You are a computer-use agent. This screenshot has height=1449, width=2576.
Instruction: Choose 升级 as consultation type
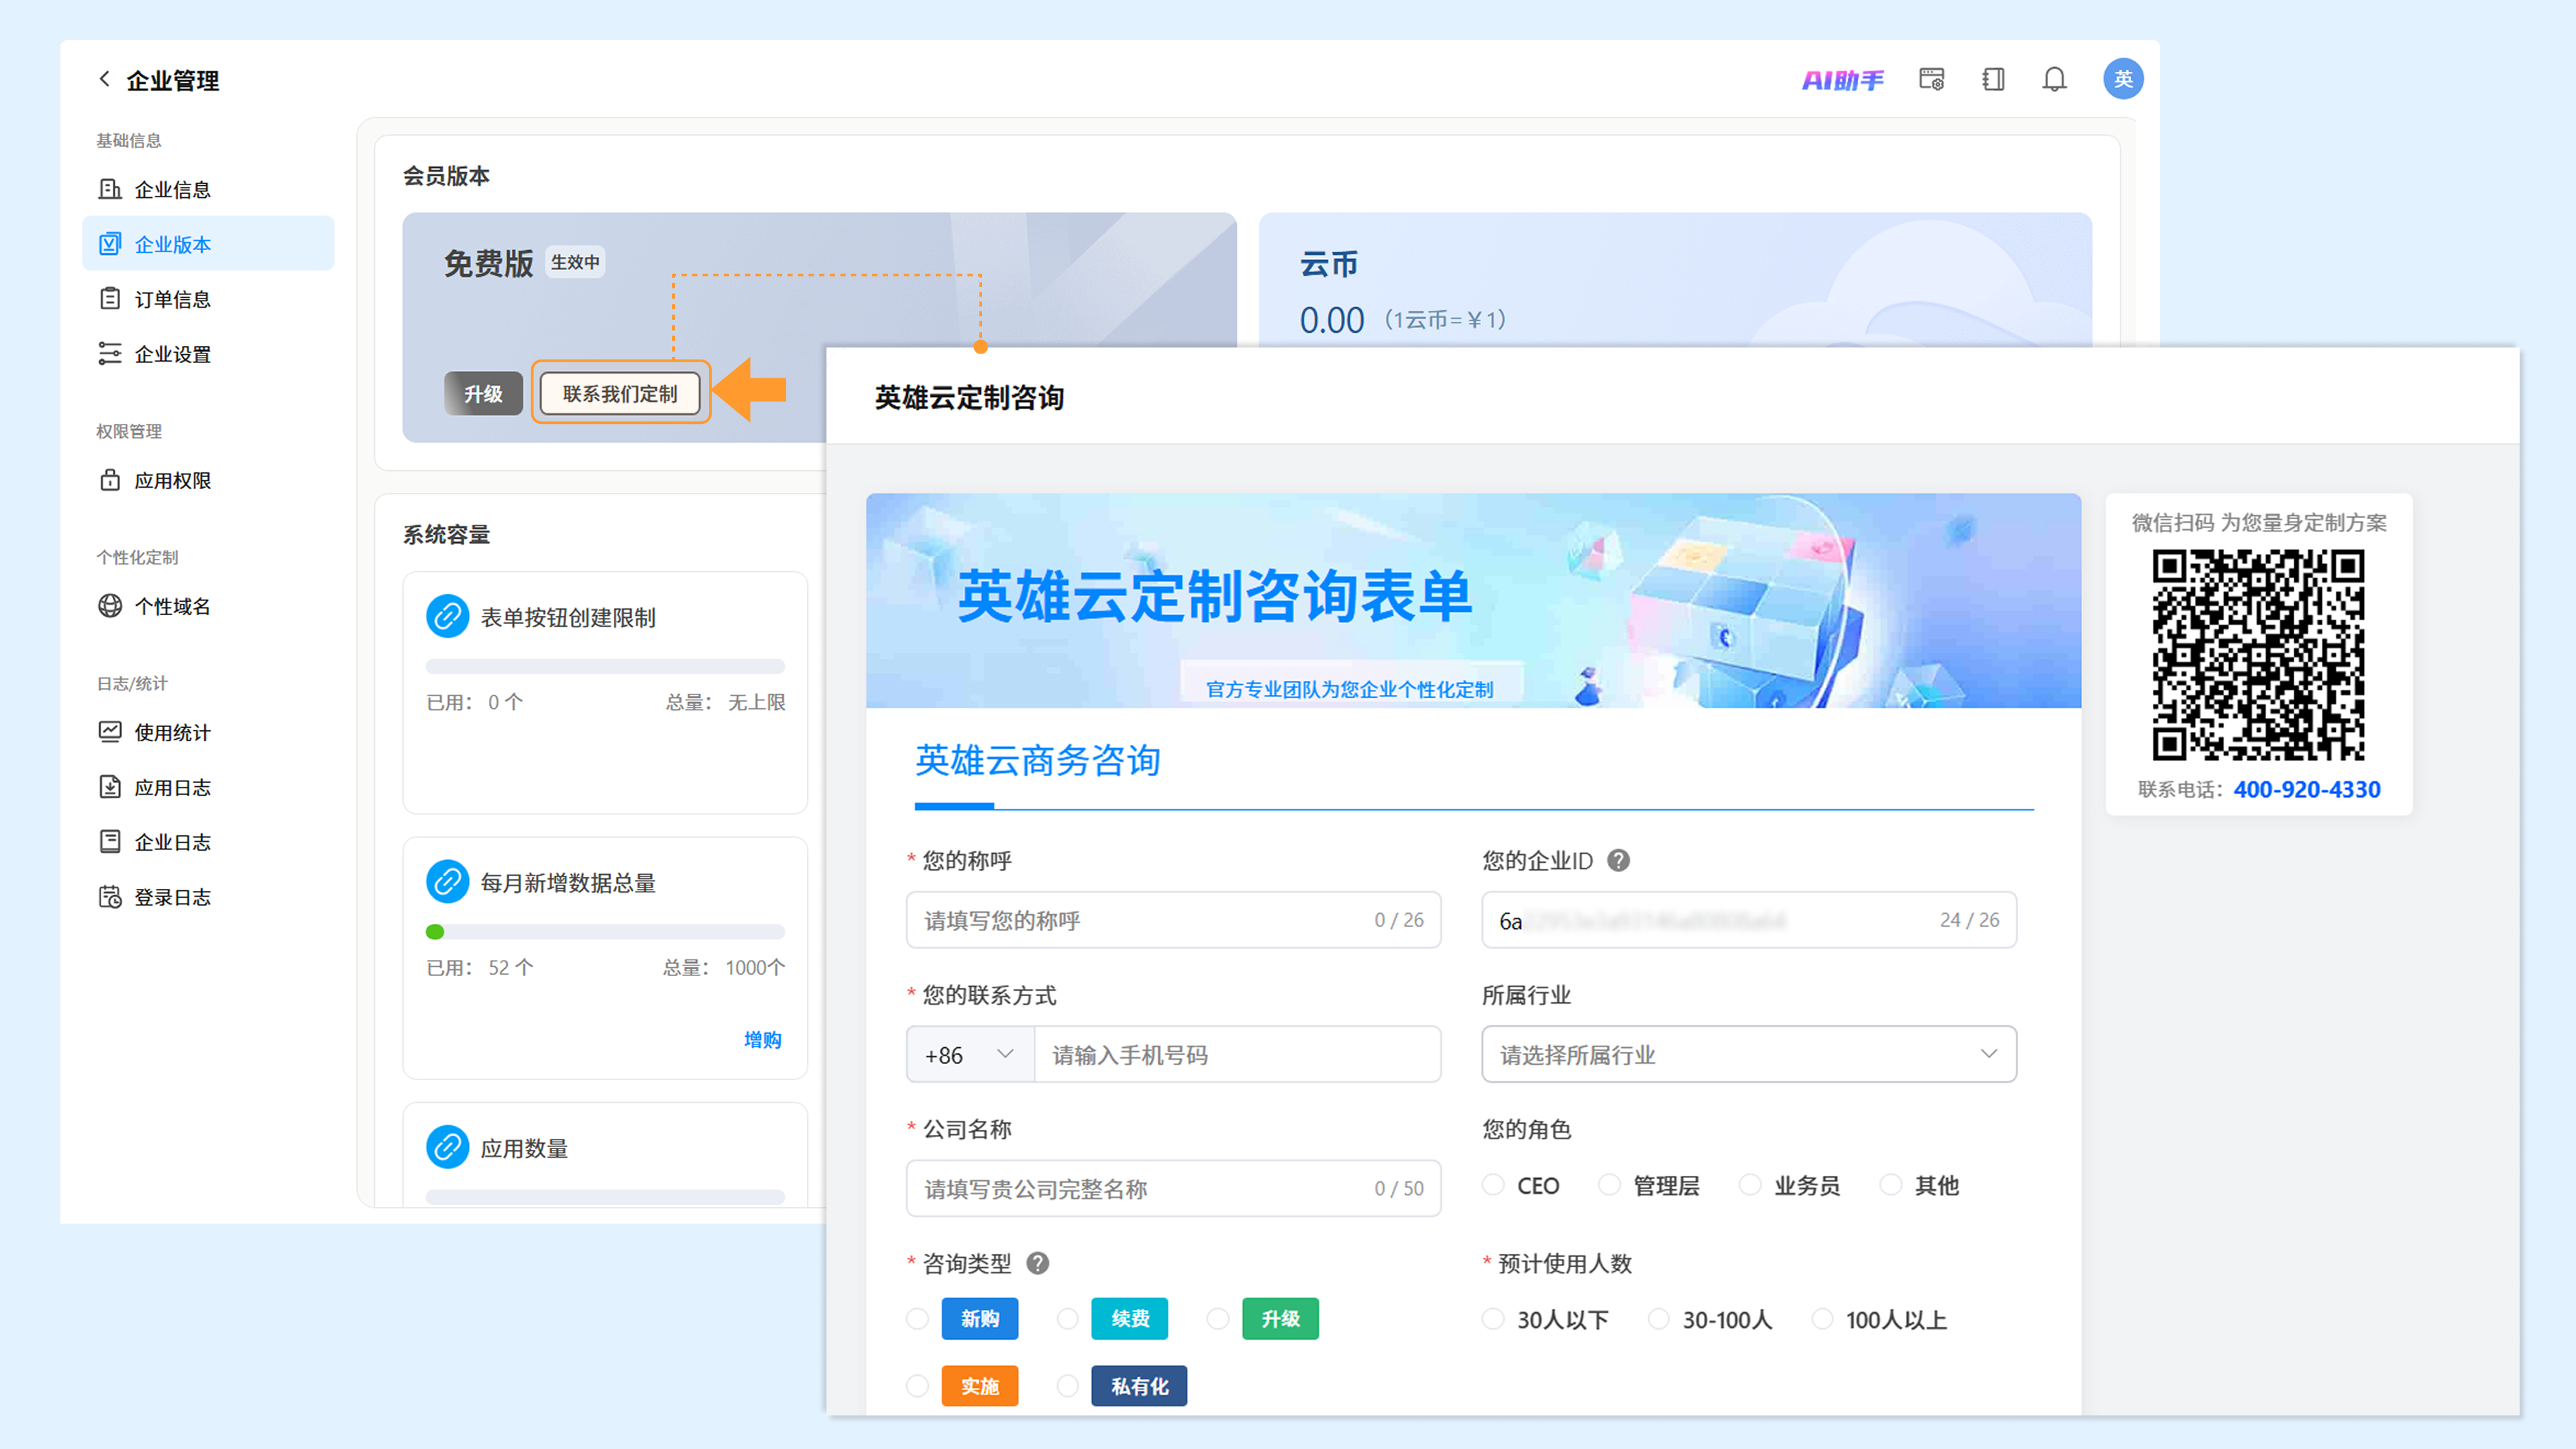click(1217, 1319)
